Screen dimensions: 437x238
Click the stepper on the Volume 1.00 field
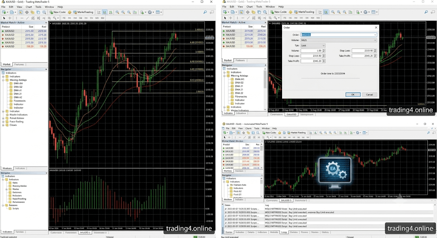coord(324,51)
